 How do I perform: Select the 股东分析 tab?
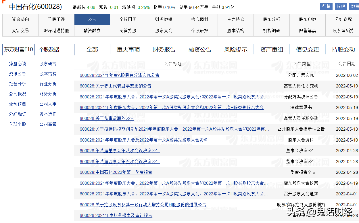point(272,20)
